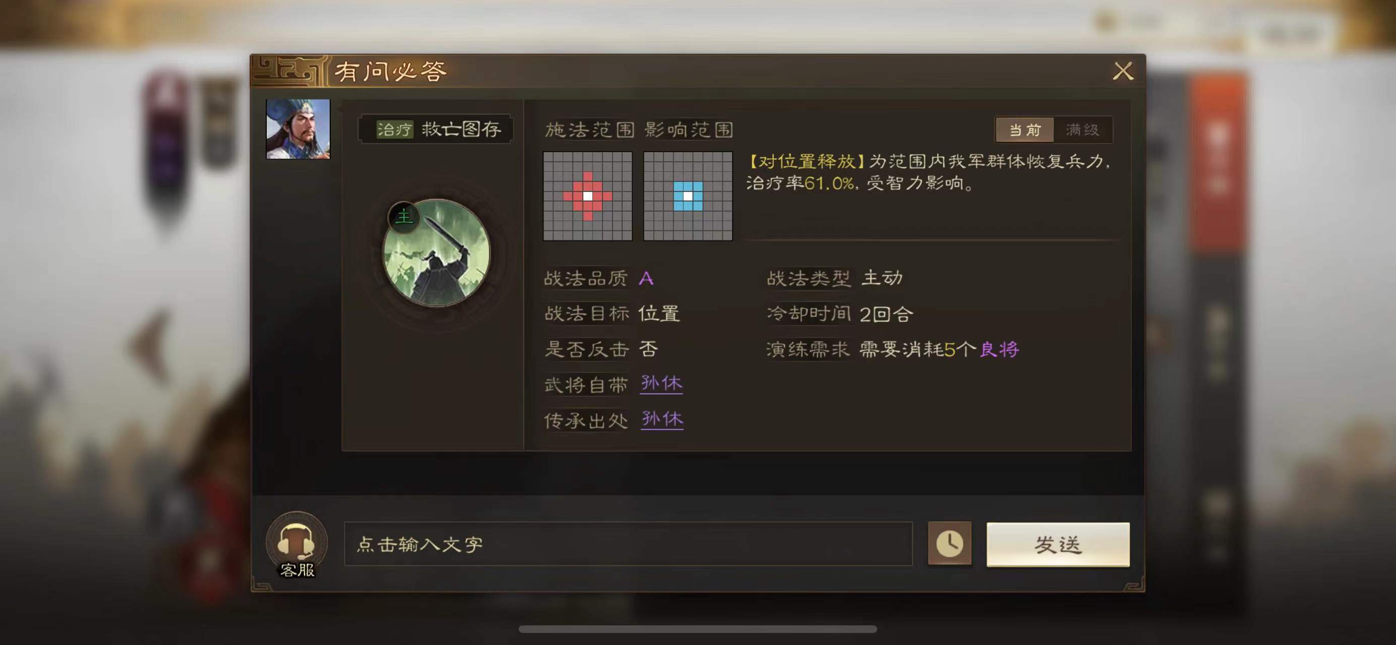
Task: Switch to the 满级 level tab
Action: click(x=1082, y=130)
